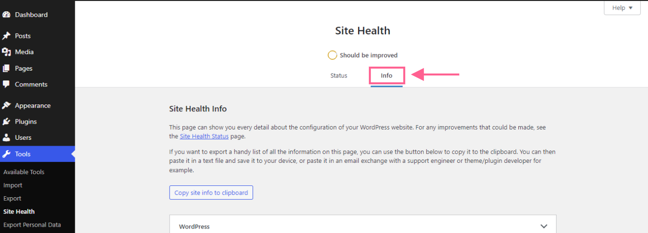
Task: Click Copy site info to clipboard
Action: [x=211, y=193]
